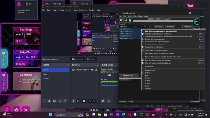Open advanced audio properties gears icon

(103, 101)
